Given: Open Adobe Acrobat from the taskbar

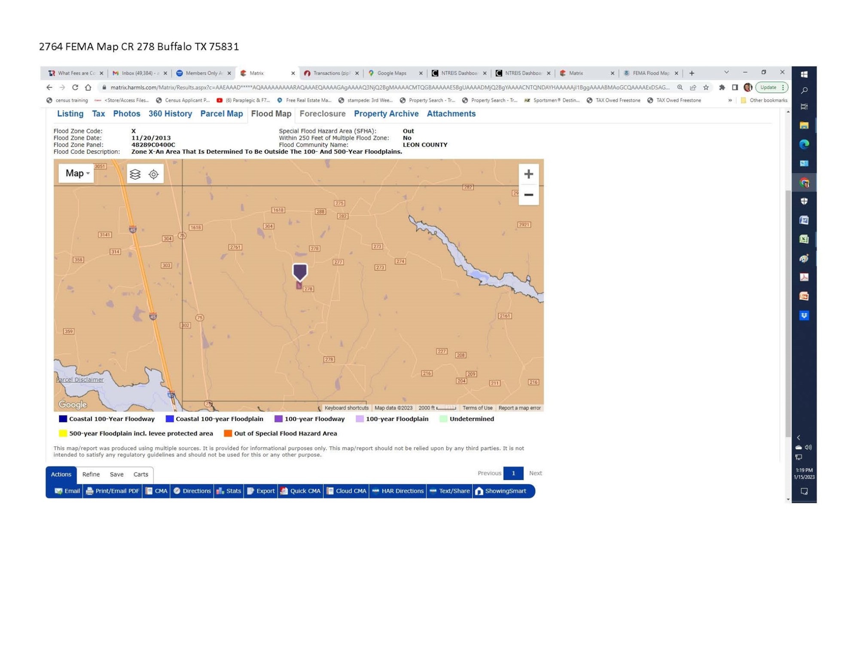Looking at the screenshot, I should click(x=804, y=277).
